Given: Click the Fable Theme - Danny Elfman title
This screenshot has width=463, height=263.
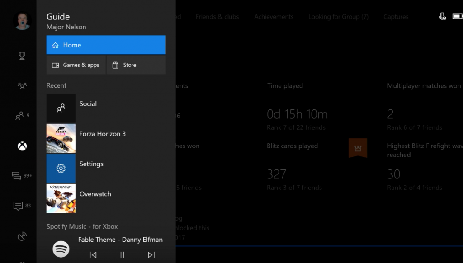Looking at the screenshot, I should pos(120,240).
